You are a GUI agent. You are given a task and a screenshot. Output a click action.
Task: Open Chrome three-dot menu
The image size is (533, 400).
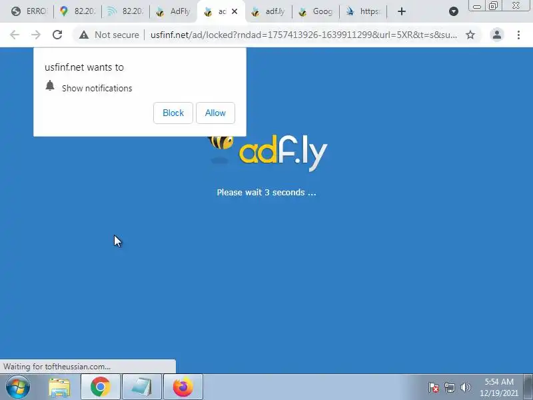pyautogui.click(x=518, y=35)
